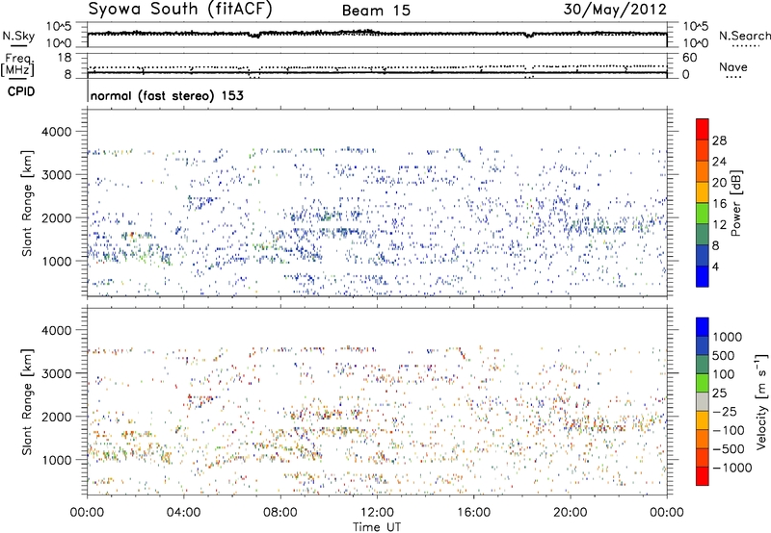Click "Slant Range [km]" label of velocity panel

point(27,401)
